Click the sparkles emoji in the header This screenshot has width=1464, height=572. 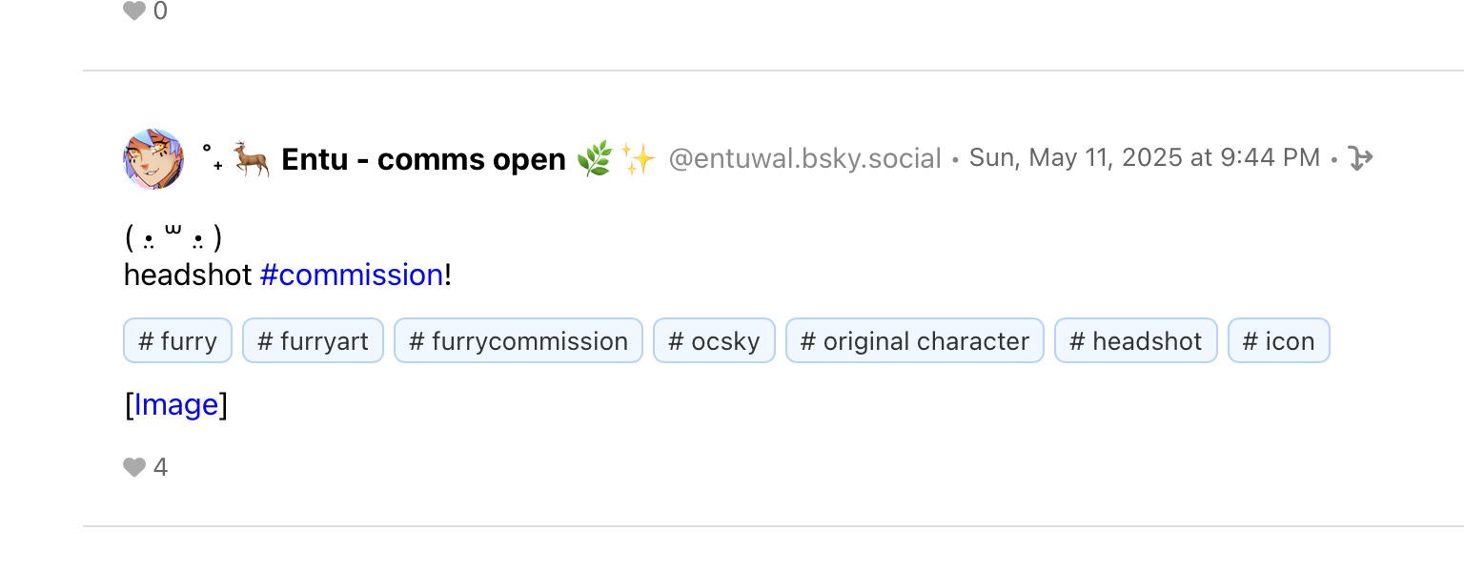click(x=638, y=159)
